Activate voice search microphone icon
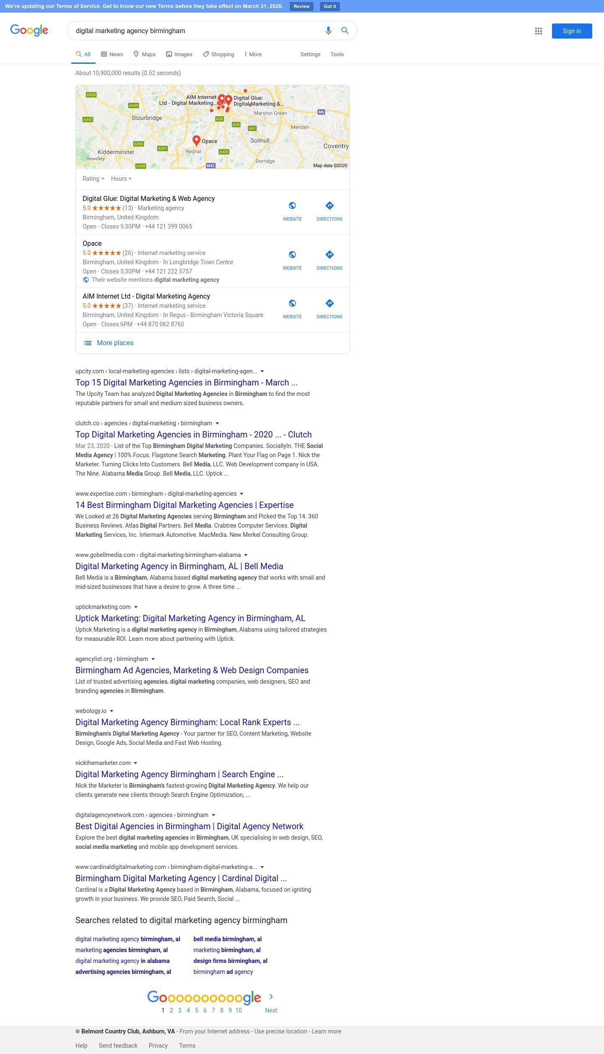This screenshot has width=604, height=1054. (328, 31)
